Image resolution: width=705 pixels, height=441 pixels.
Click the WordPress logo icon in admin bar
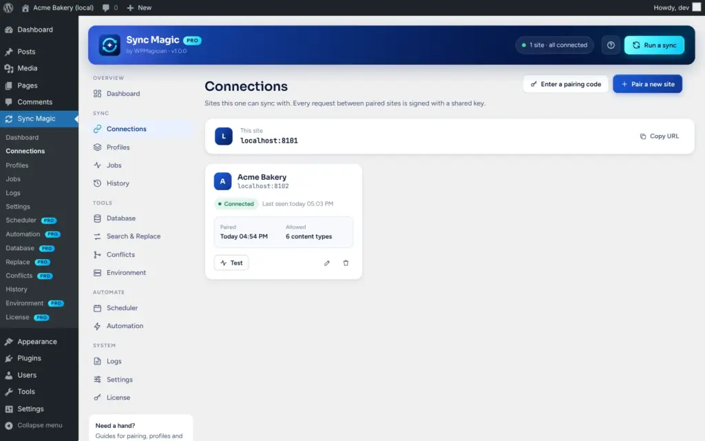8,8
